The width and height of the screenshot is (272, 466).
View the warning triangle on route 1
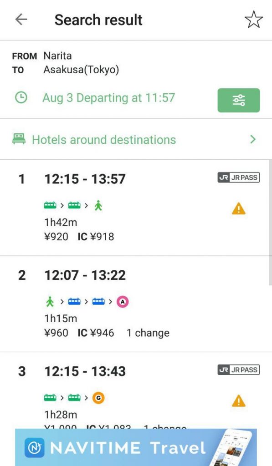(238, 208)
